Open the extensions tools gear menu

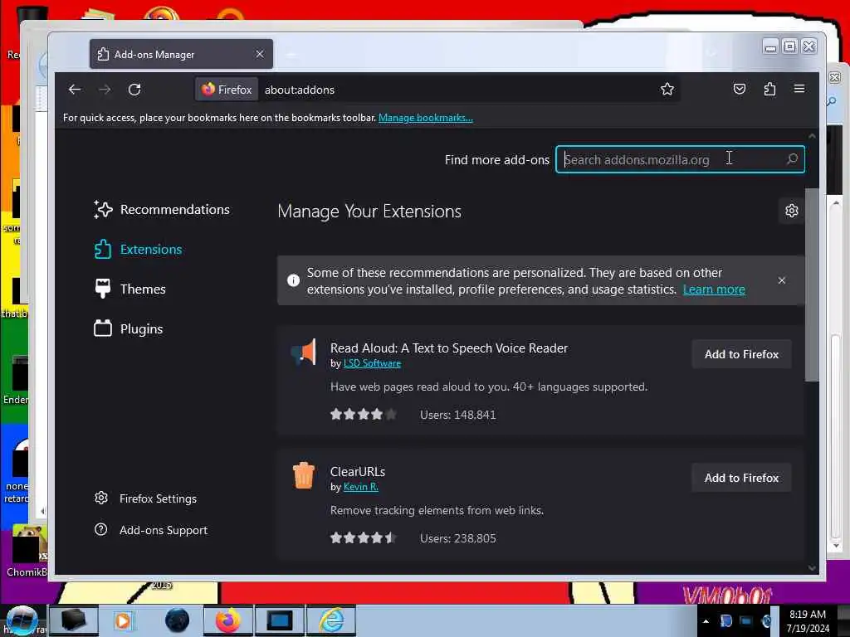click(791, 211)
